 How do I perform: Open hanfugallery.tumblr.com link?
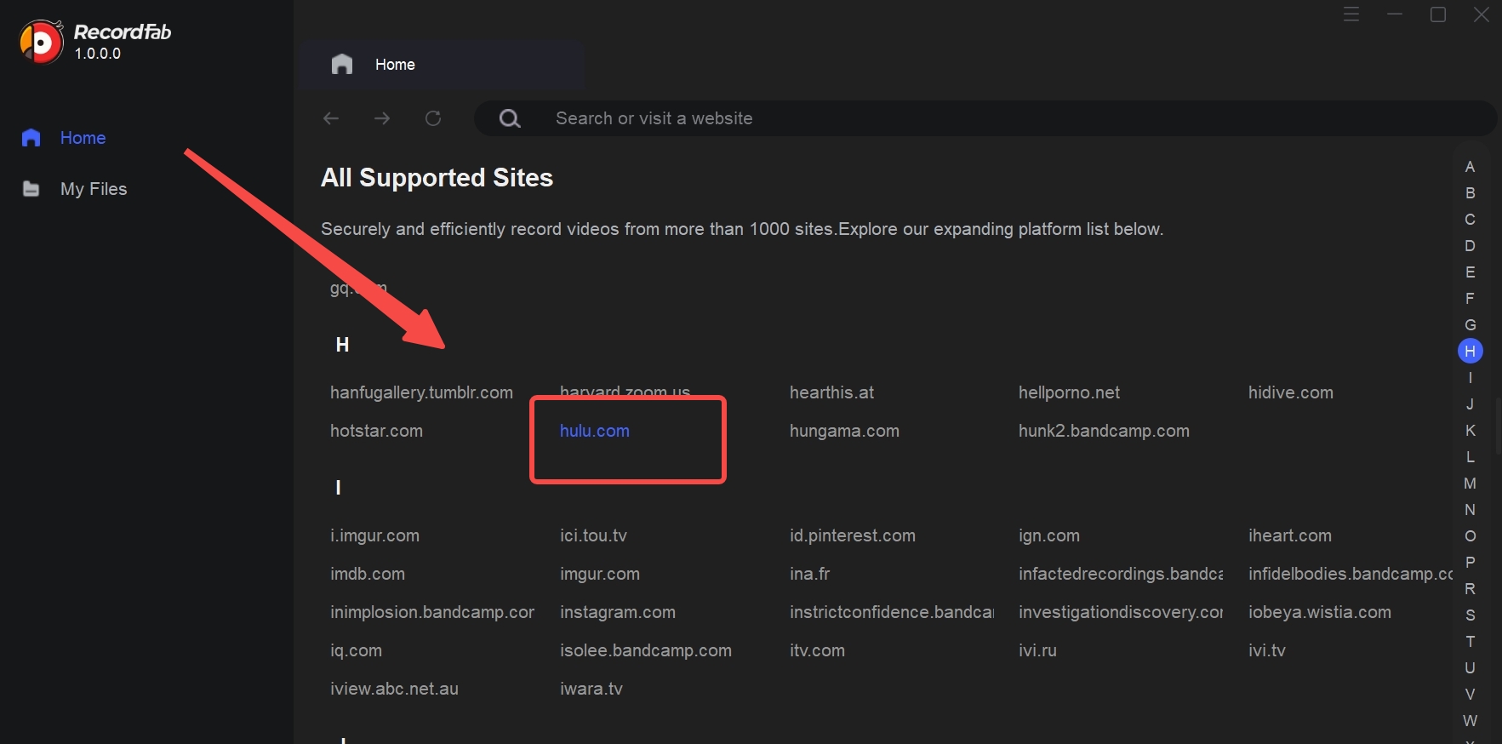[421, 392]
